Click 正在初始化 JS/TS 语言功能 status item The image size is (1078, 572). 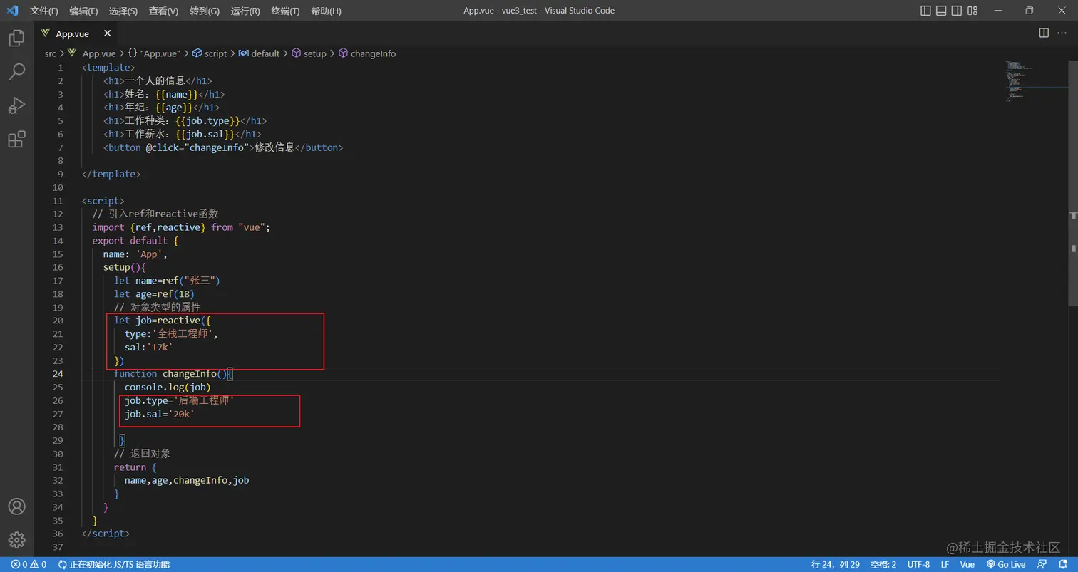click(x=114, y=564)
